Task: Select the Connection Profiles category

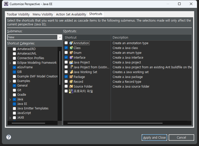Action: point(31,58)
